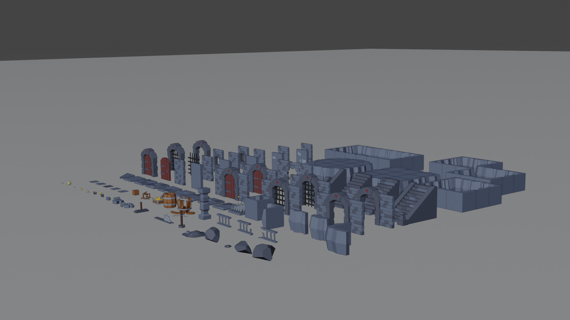This screenshot has width=570, height=320.
Task: Select the broken open barrel model
Action: click(184, 204)
